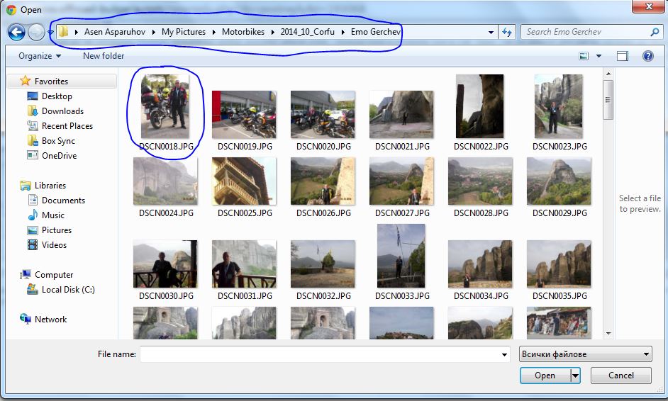Open OneDrive in navigation pane

click(60, 156)
